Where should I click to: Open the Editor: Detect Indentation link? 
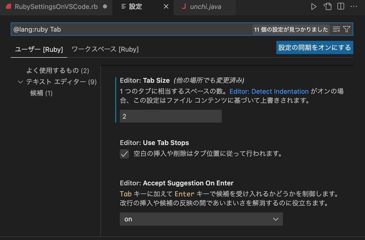[269, 91]
